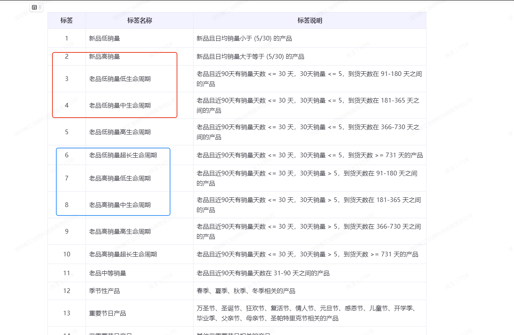The width and height of the screenshot is (514, 335).
Task: Click the label number 5 cell
Action: tap(67, 132)
